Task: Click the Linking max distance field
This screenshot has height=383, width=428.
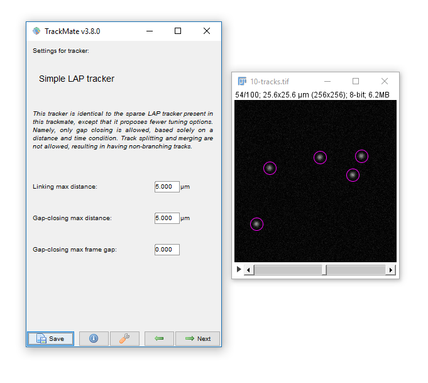Action: pyautogui.click(x=167, y=187)
